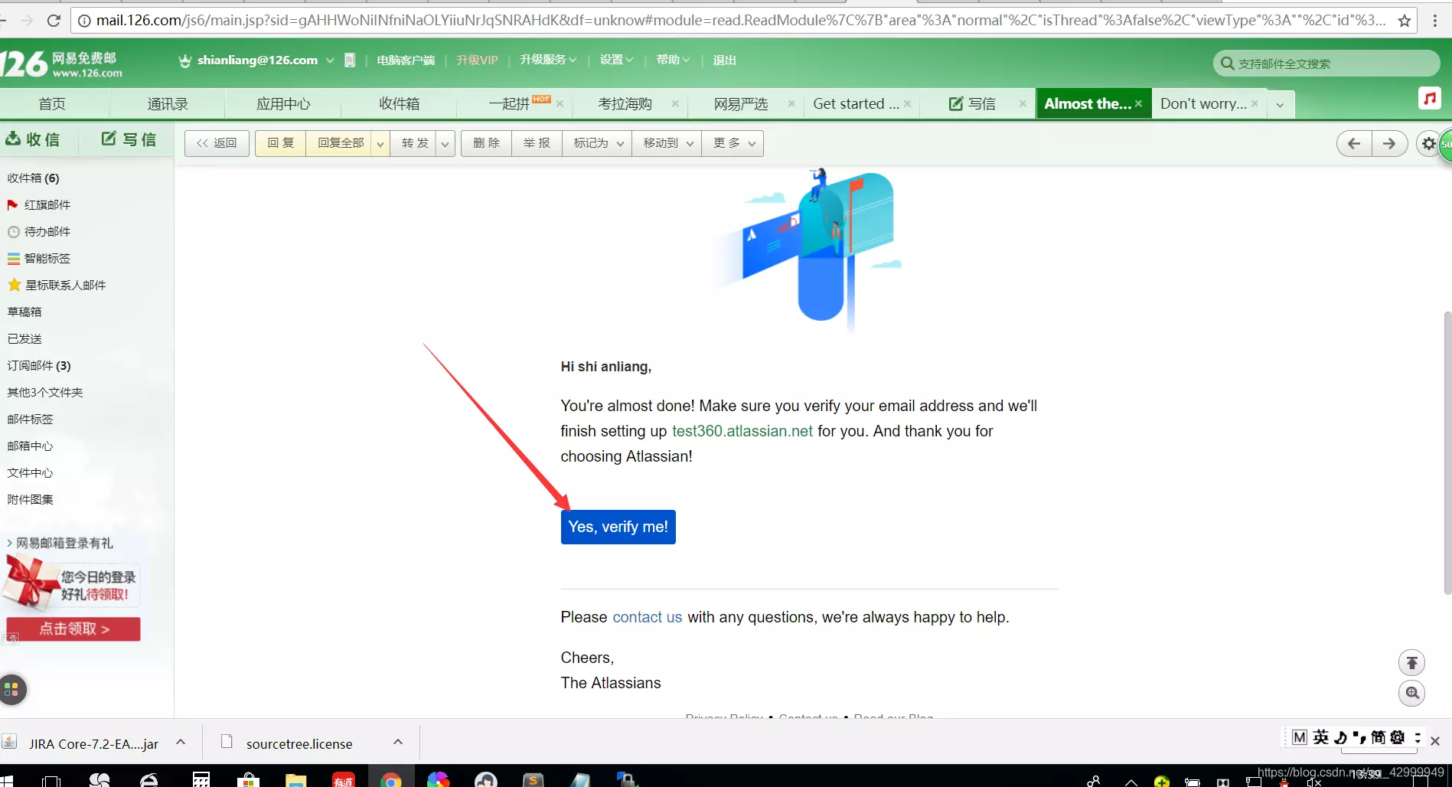This screenshot has width=1452, height=787.
Task: Open the 设置 settings dropdown
Action: pyautogui.click(x=616, y=60)
